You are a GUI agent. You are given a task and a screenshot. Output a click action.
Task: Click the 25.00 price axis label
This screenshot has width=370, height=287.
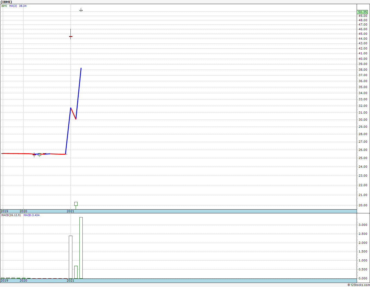pyautogui.click(x=363, y=158)
